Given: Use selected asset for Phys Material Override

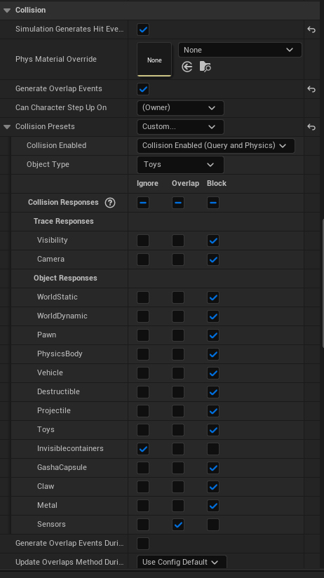Looking at the screenshot, I should tap(187, 67).
